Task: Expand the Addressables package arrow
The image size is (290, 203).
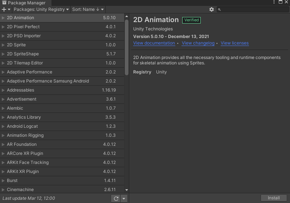Action: tap(3, 90)
